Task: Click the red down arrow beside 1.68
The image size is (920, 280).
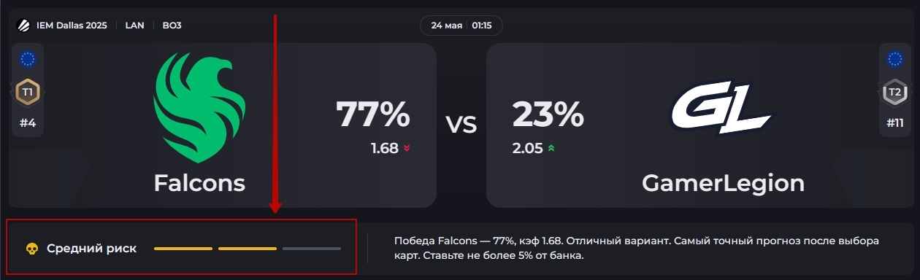Action: 407,149
